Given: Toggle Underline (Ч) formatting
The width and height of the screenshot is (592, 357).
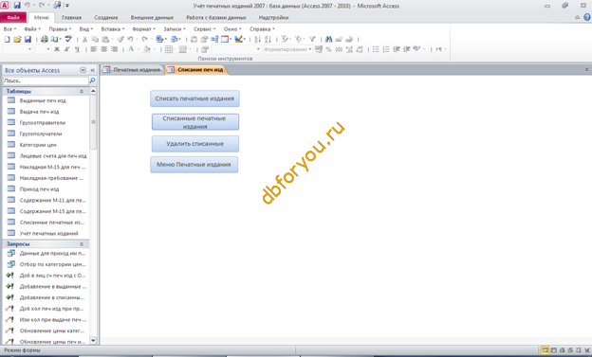Looking at the screenshot, I should click(77, 49).
